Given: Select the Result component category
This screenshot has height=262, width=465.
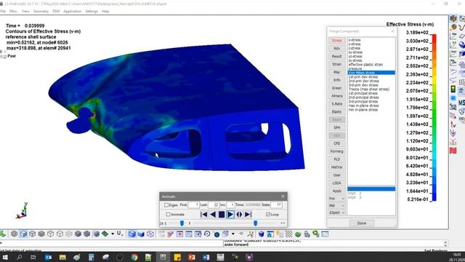Looking at the screenshot, I should (337, 56).
